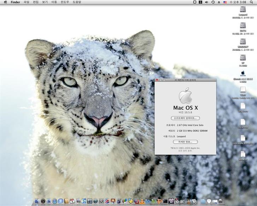Open the Finder menu in menu bar
The image size is (257, 206).
click(15, 2)
